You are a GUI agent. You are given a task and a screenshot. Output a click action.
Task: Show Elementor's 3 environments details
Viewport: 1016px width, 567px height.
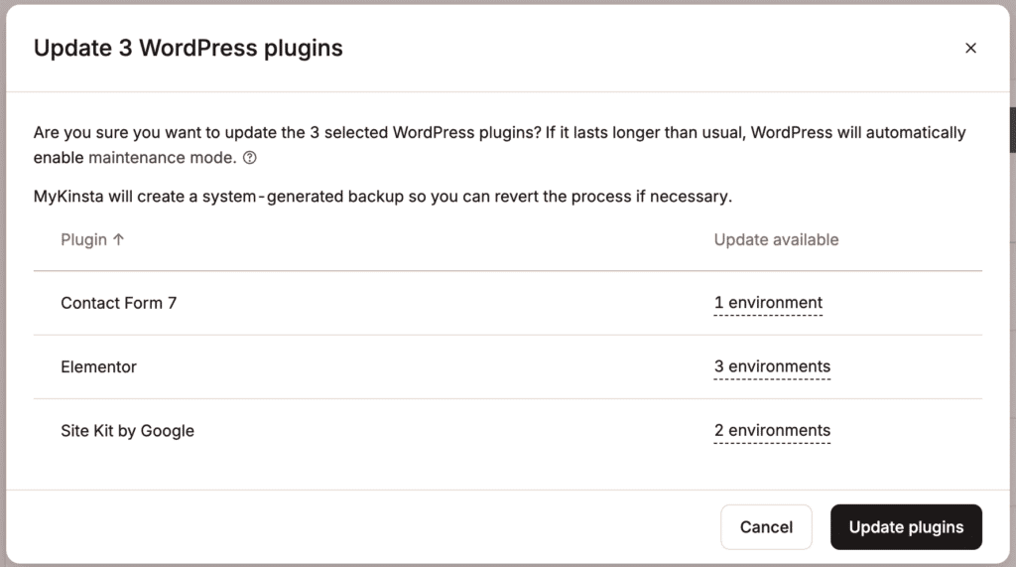[x=772, y=366]
